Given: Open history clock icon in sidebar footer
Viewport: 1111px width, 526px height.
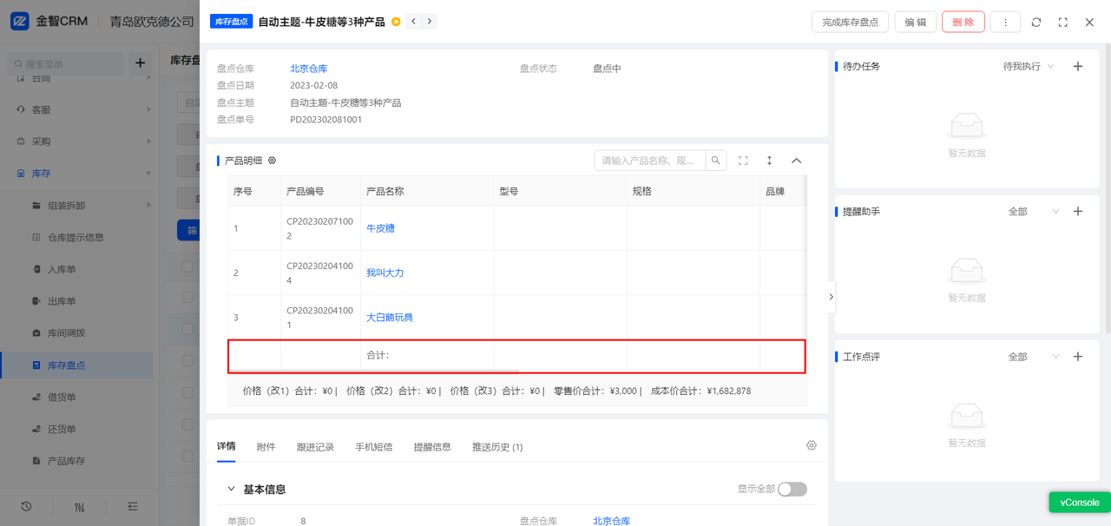Looking at the screenshot, I should [x=26, y=506].
